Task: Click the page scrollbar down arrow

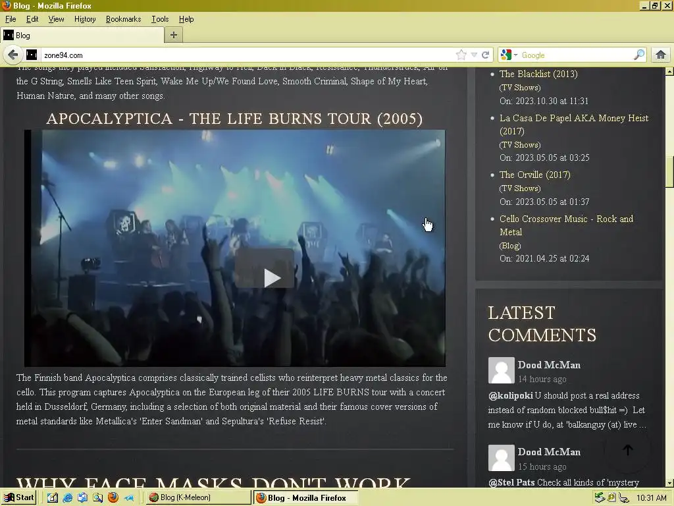Action: [x=669, y=483]
